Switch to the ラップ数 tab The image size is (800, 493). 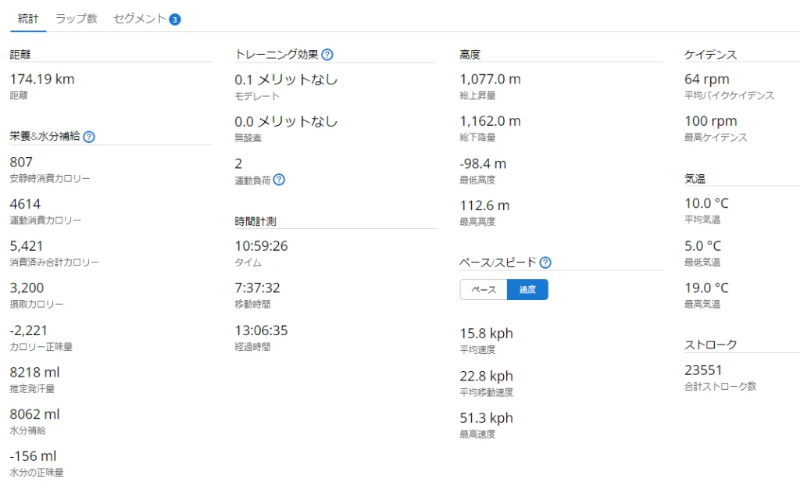click(x=77, y=18)
